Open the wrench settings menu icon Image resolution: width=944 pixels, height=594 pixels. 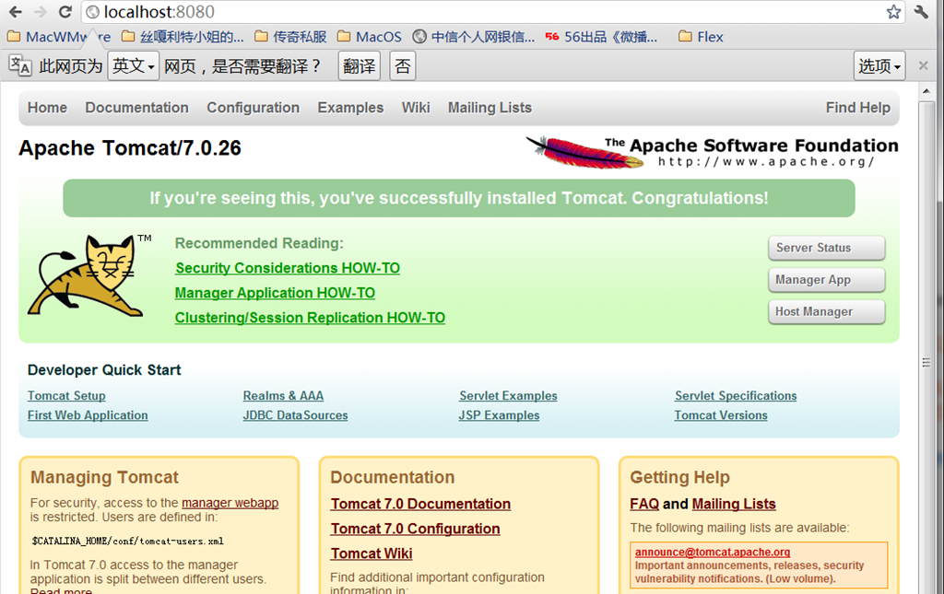(922, 12)
